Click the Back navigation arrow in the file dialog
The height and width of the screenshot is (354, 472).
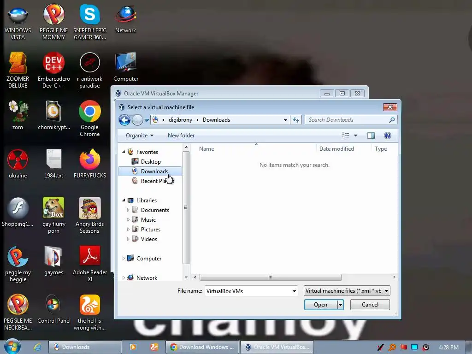(x=124, y=120)
